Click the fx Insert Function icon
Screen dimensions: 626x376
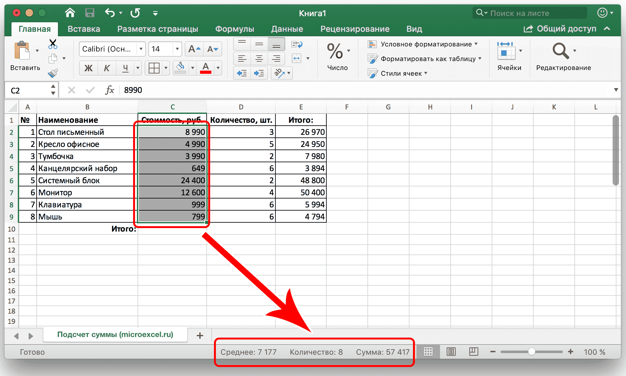(110, 90)
